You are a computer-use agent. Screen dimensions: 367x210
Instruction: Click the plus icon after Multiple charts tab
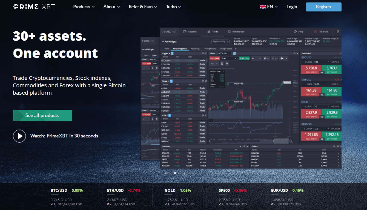(x=236, y=49)
